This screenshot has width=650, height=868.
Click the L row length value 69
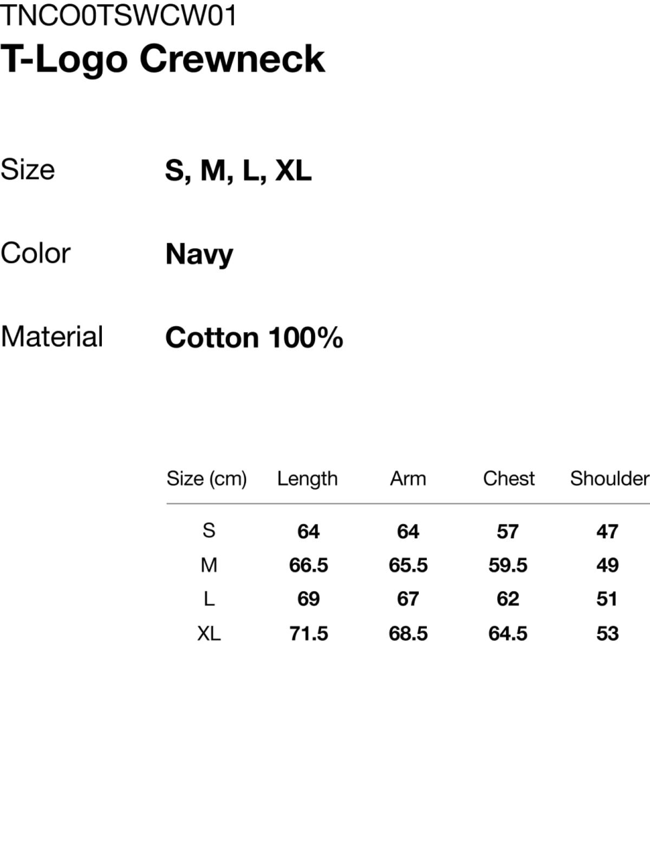308,599
